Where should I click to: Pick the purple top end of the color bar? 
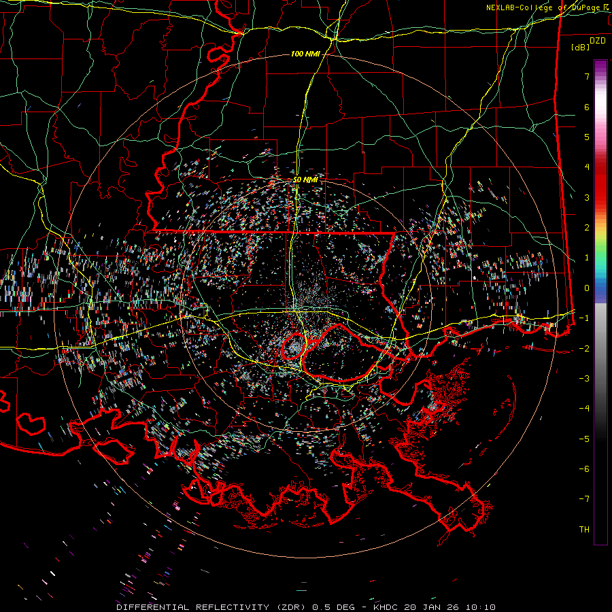600,67
